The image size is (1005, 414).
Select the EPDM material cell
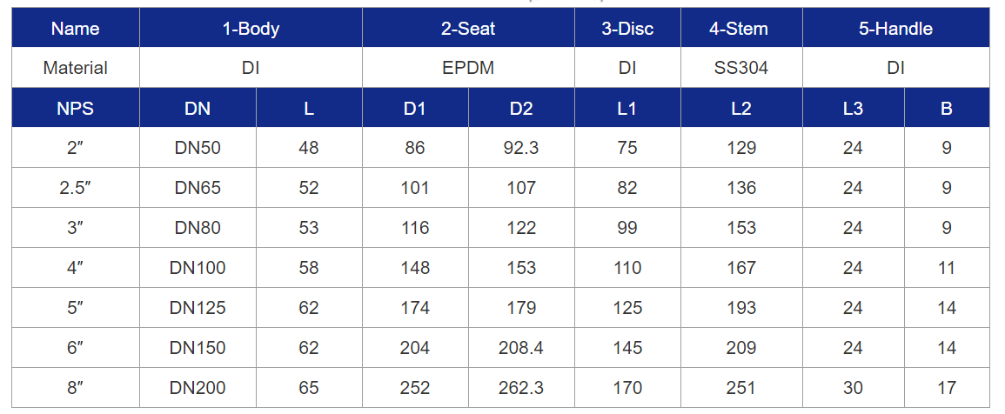(468, 68)
